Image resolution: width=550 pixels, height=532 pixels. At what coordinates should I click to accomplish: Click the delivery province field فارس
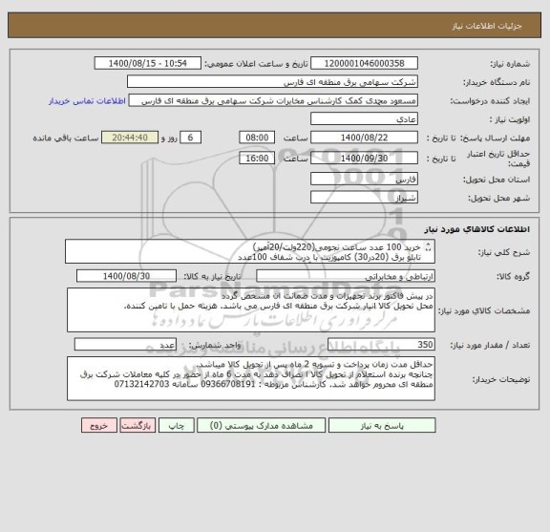click(x=364, y=179)
